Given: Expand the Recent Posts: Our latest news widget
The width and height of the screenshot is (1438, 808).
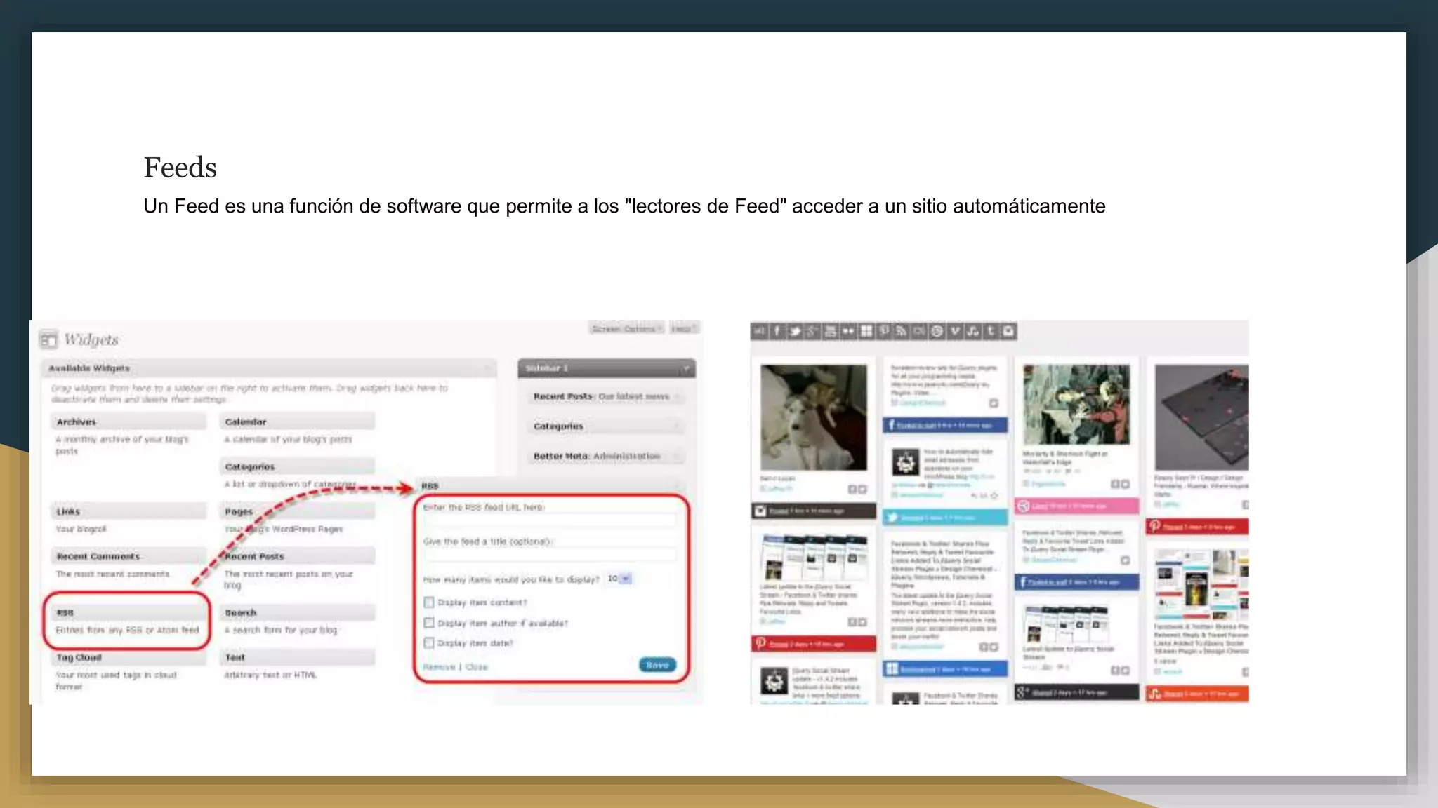Looking at the screenshot, I should pyautogui.click(x=607, y=396).
